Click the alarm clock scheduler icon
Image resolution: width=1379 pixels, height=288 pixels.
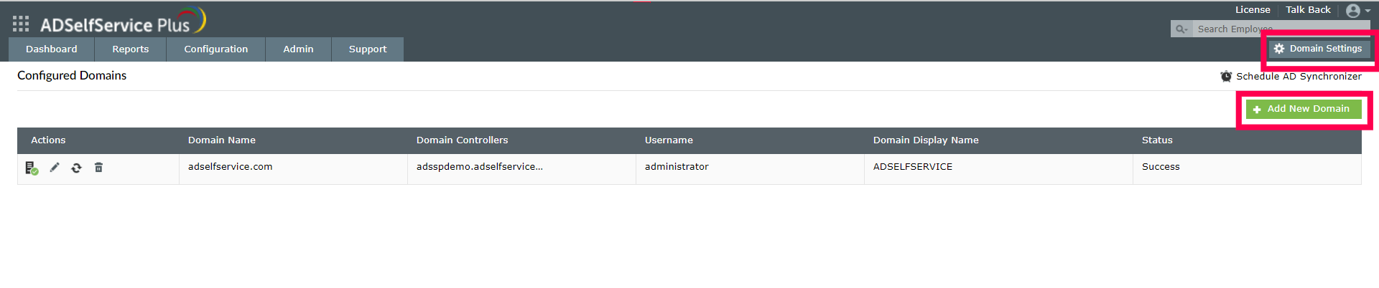point(1226,77)
